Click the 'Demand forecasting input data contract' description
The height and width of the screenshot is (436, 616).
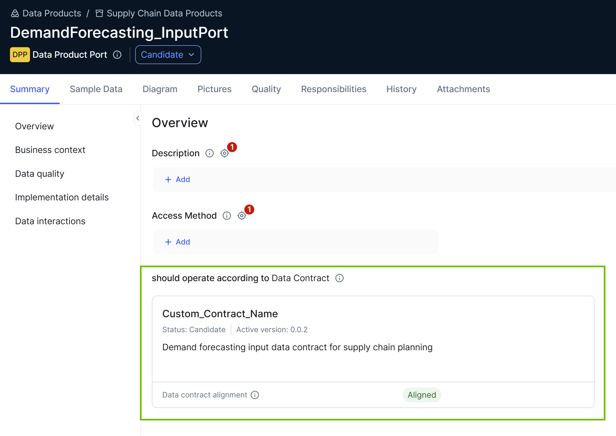click(297, 347)
